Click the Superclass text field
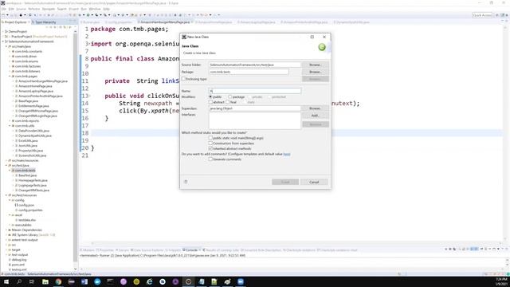510x287 pixels. coord(255,108)
